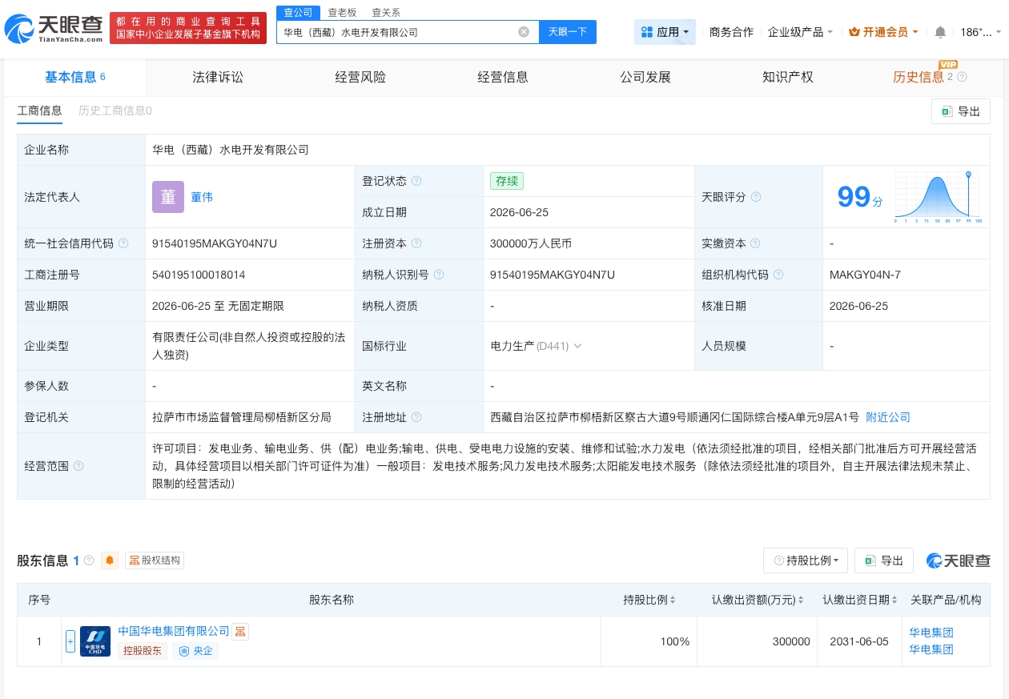The image size is (1009, 699).
Task: Click 存续 status badge
Action: point(507,181)
